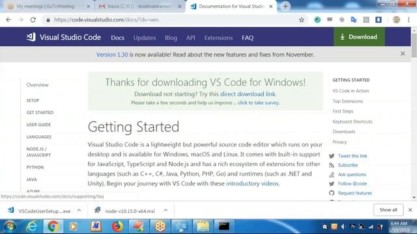Go to First Steps section
This screenshot has width=417, height=234.
(343, 111)
